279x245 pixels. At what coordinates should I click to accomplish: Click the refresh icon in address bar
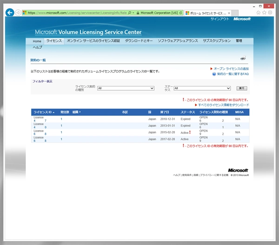click(180, 13)
